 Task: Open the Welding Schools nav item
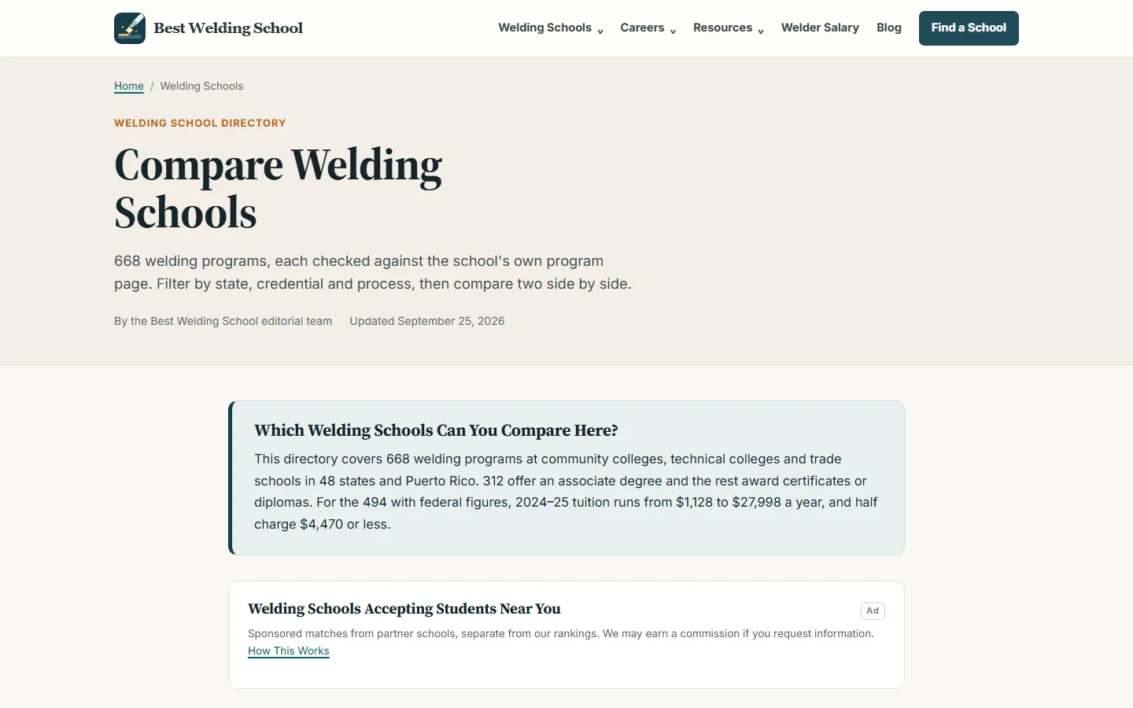[x=544, y=28]
